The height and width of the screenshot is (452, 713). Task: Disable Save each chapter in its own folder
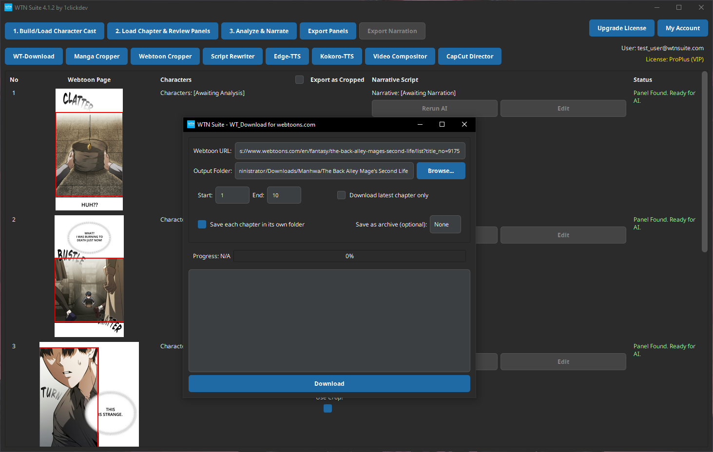pyautogui.click(x=202, y=224)
